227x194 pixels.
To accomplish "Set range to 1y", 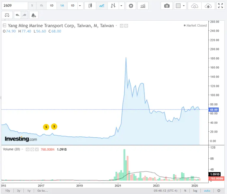I will pyautogui.click(x=29, y=191).
